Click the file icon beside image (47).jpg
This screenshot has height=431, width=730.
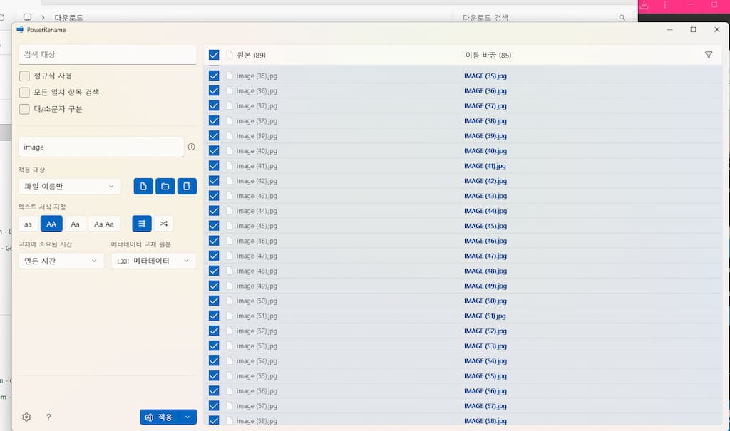click(x=230, y=256)
